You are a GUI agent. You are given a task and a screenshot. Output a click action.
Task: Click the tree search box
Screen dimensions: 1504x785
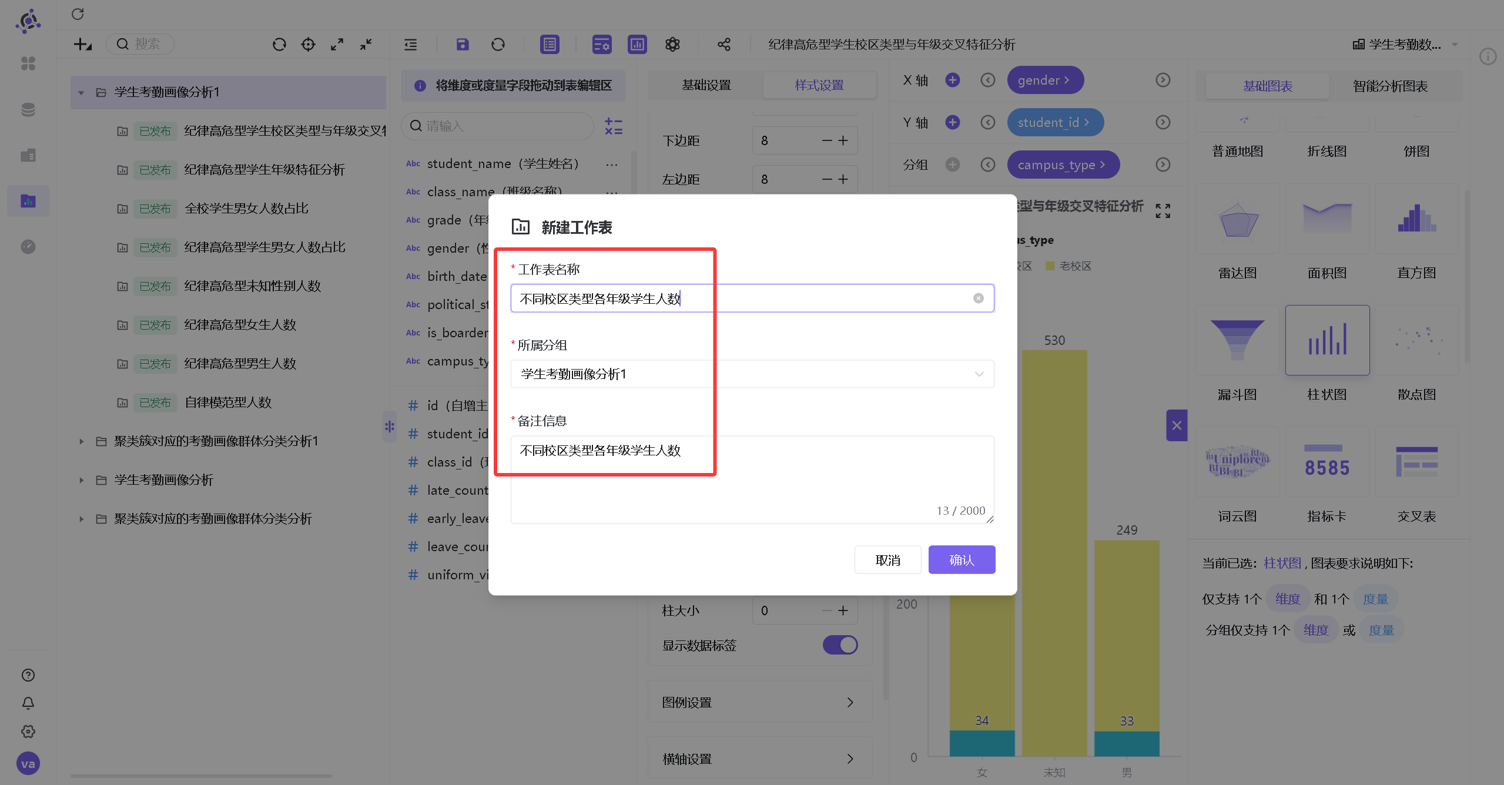140,44
